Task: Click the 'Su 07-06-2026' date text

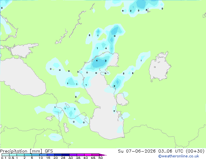Action: click(x=137, y=151)
